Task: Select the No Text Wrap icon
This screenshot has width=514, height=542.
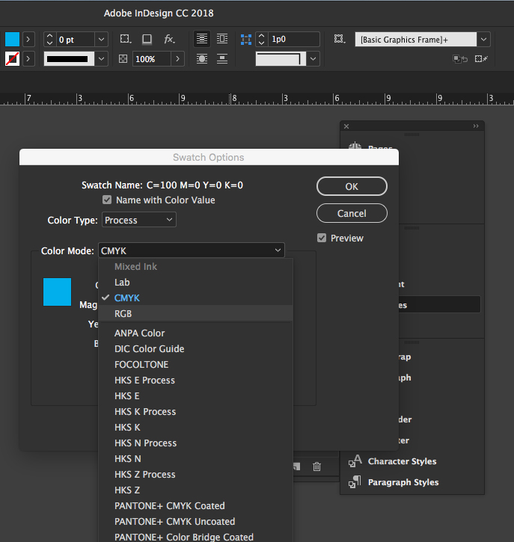Action: click(x=202, y=39)
